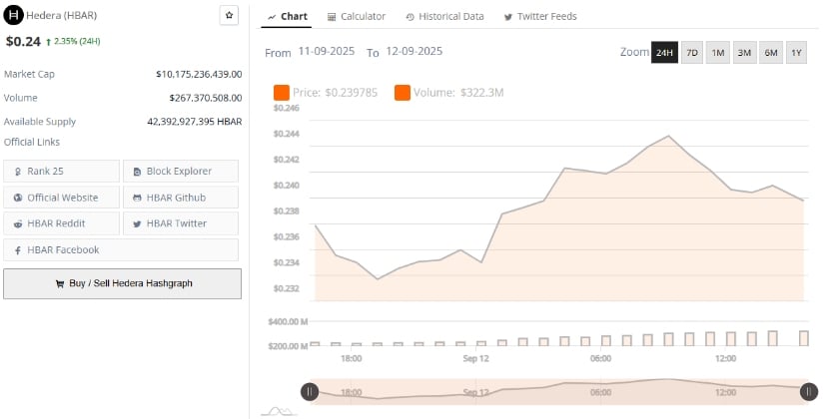Screen dimensions: 824x419
Task: Select the 7D zoom range
Action: coord(692,53)
